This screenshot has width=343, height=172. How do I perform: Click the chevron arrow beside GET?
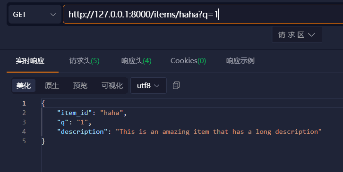53,15
